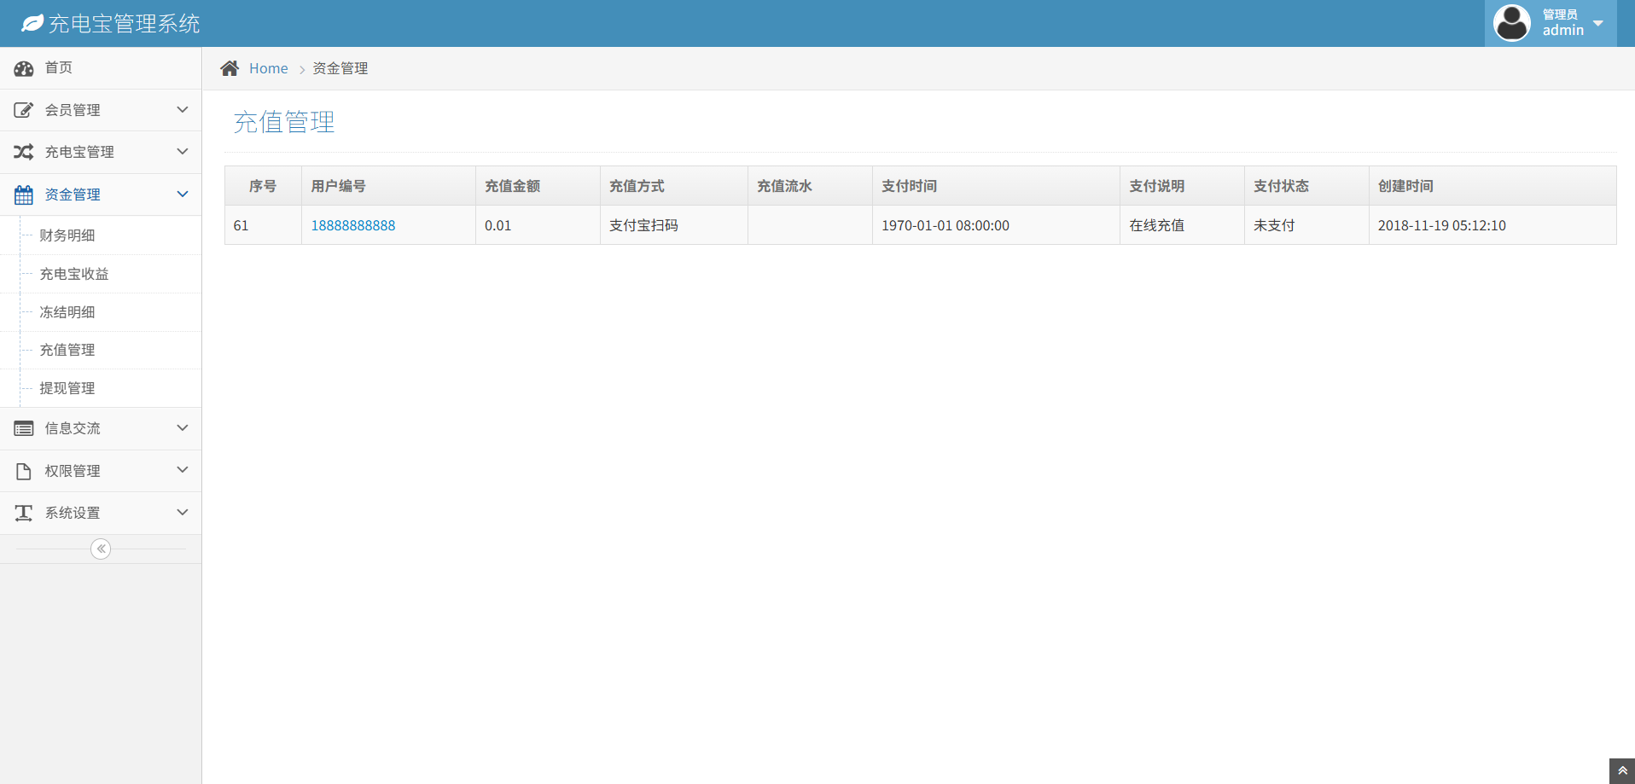The image size is (1635, 784).
Task: Expand the 会员管理 menu chevron
Action: pyautogui.click(x=182, y=110)
